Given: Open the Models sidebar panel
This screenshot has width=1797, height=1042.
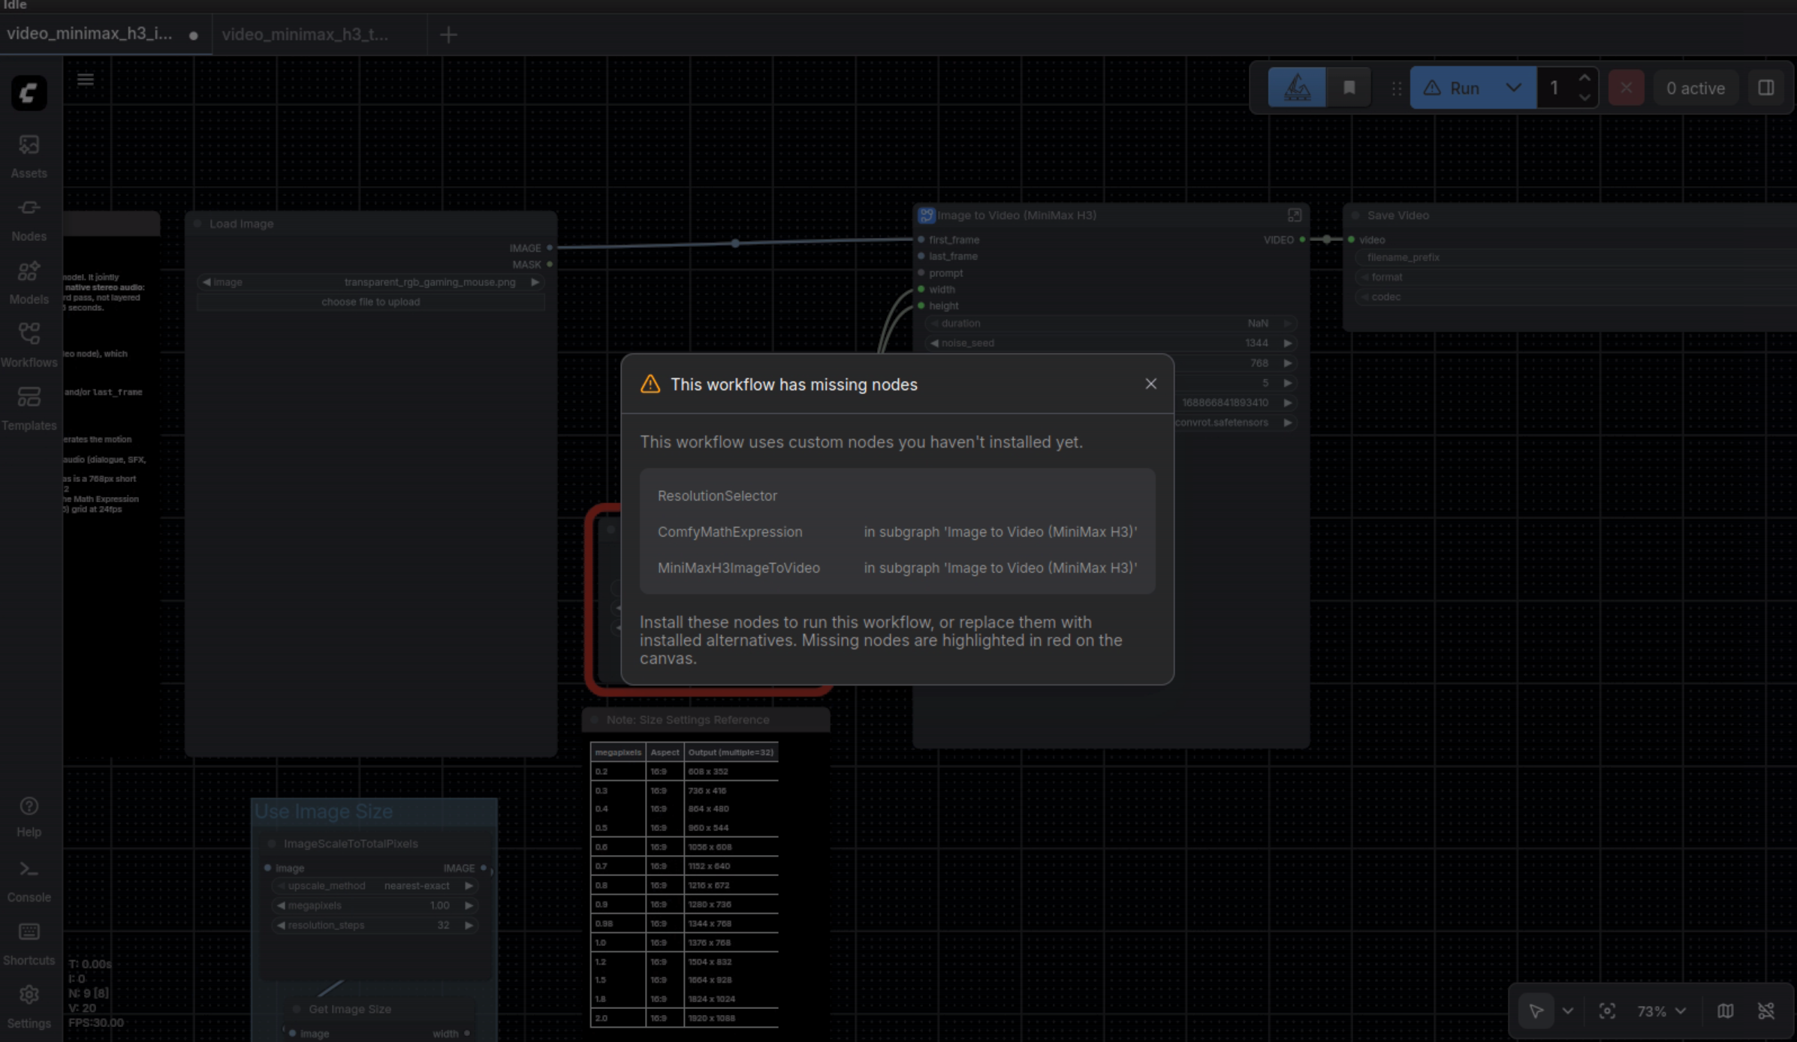Looking at the screenshot, I should [x=29, y=282].
